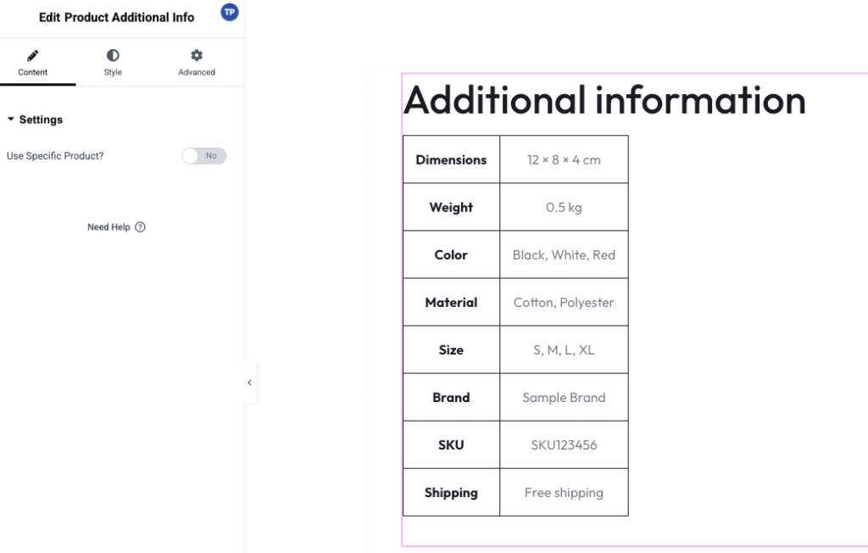Switch to the Advanced tab label

pyautogui.click(x=197, y=73)
